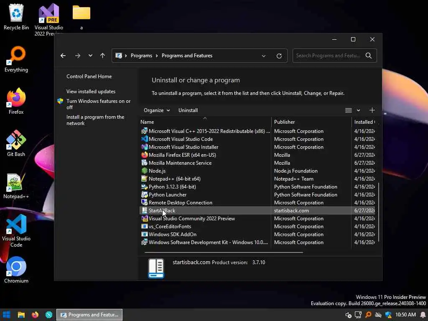
Task: Expand the view options dropdown arrow
Action: [x=358, y=110]
